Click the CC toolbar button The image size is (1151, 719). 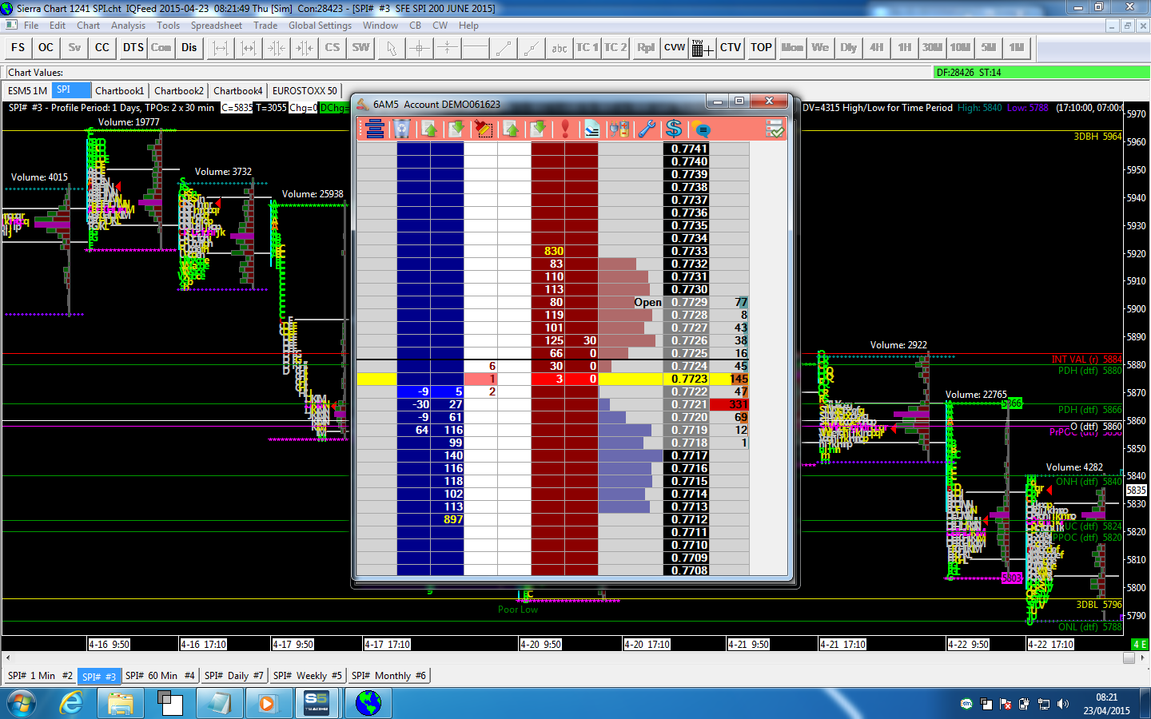102,48
